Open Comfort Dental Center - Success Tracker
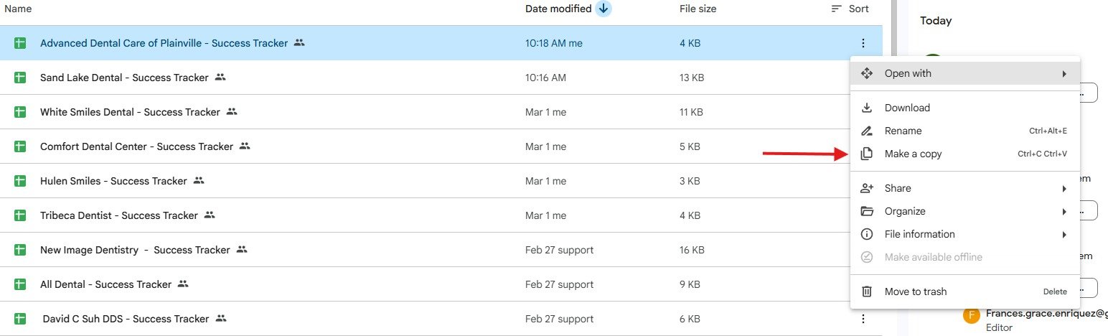Screen dimensions: 1108x336 click(x=136, y=146)
